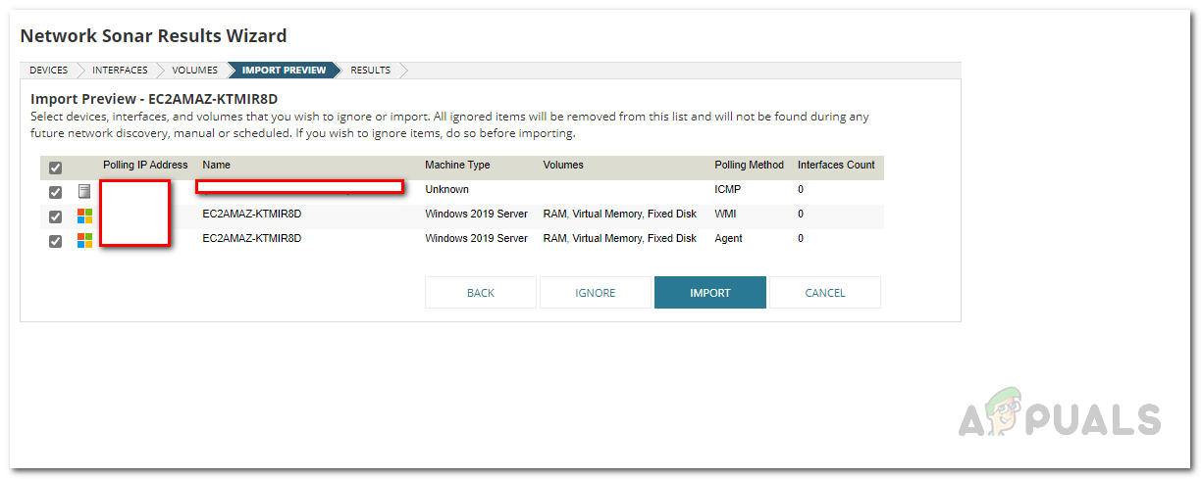Viewport: 1201px width, 479px height.
Task: Jump to the Results wizard step
Action: coord(370,71)
